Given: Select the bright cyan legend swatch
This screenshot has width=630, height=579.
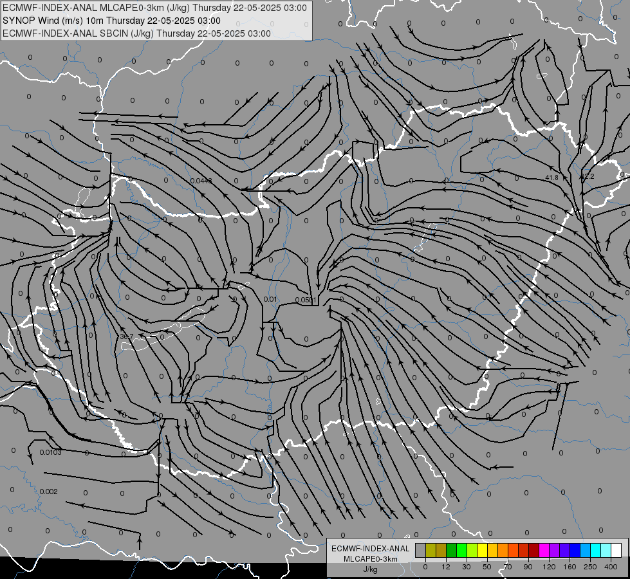Looking at the screenshot, I should pos(596,551).
